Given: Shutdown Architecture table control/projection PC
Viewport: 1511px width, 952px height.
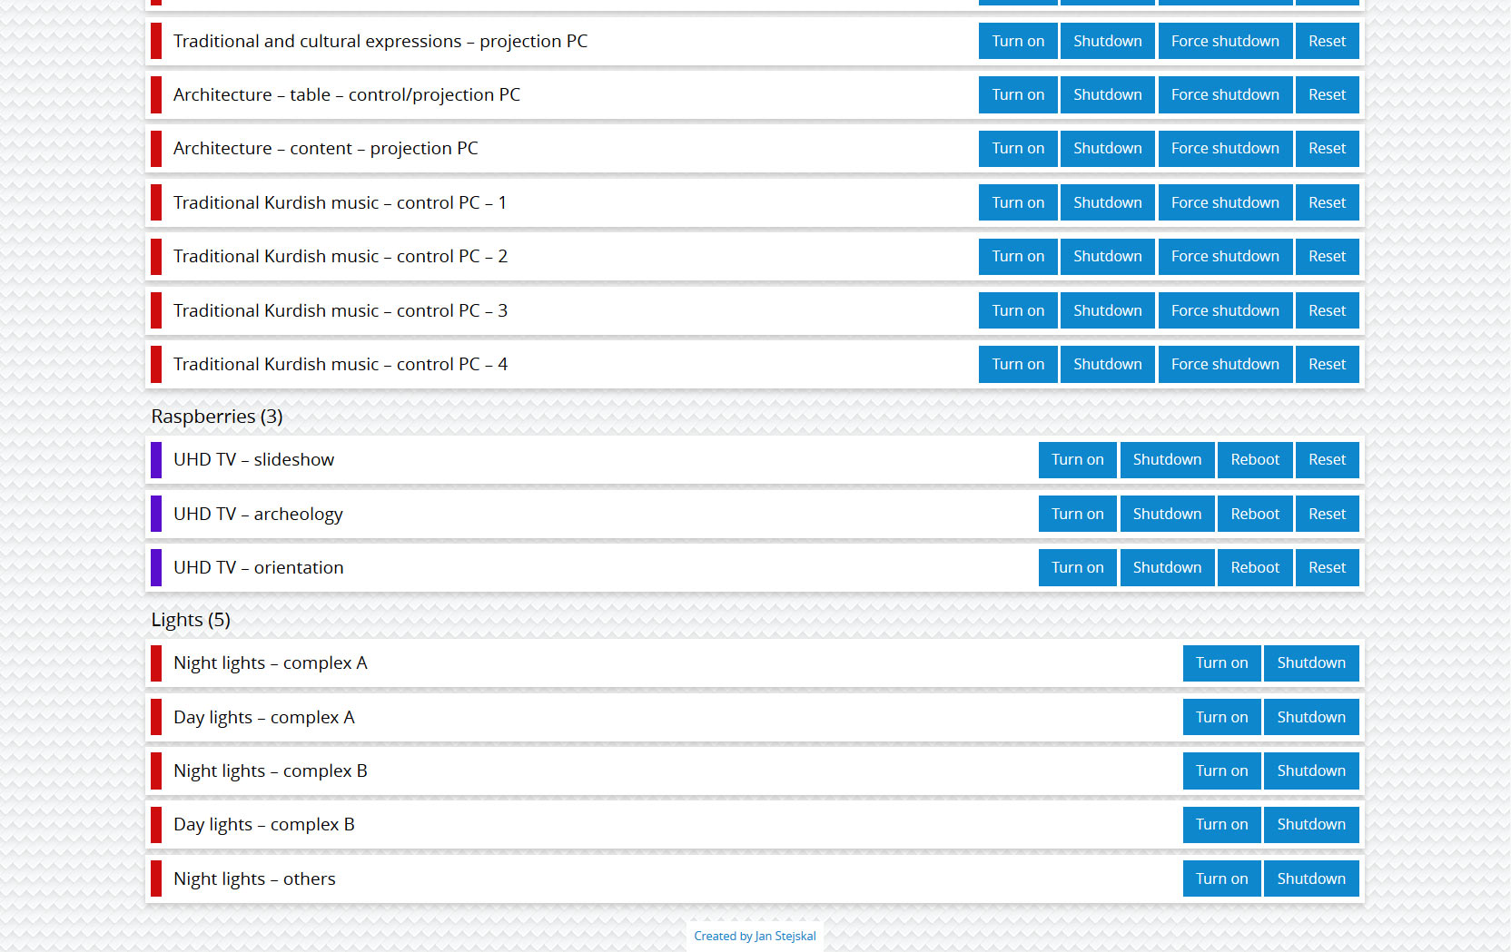Looking at the screenshot, I should coord(1108,94).
